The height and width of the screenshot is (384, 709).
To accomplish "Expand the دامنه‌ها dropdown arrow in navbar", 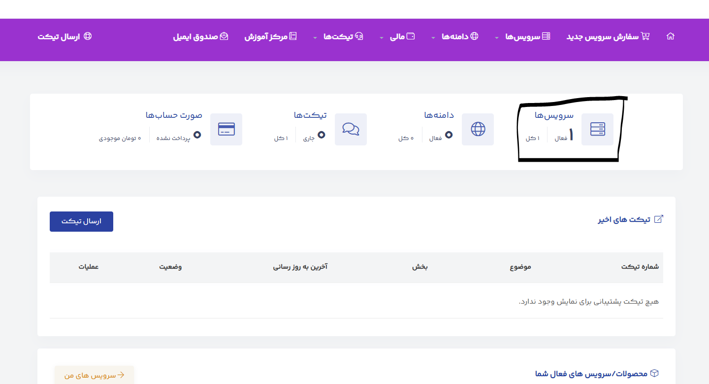I will (x=433, y=37).
